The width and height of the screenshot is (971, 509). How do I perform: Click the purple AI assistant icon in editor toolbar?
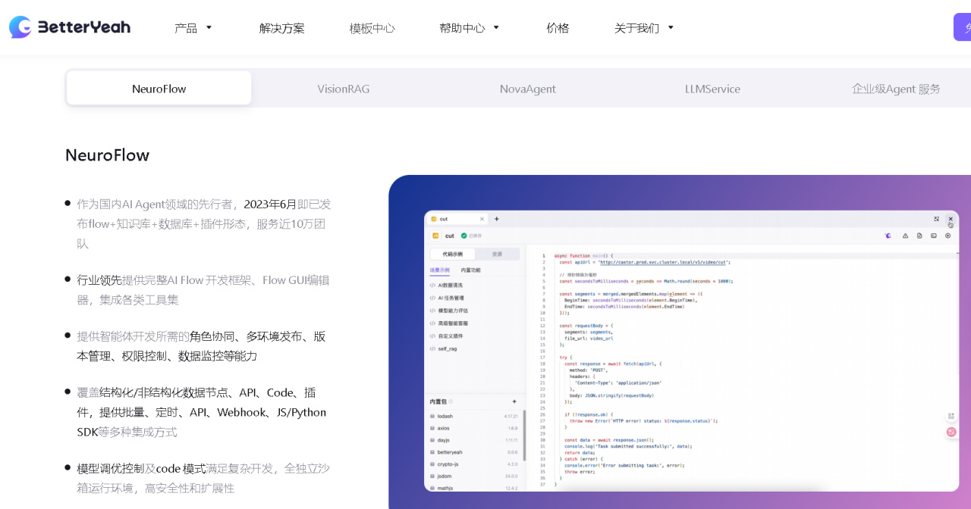(888, 236)
